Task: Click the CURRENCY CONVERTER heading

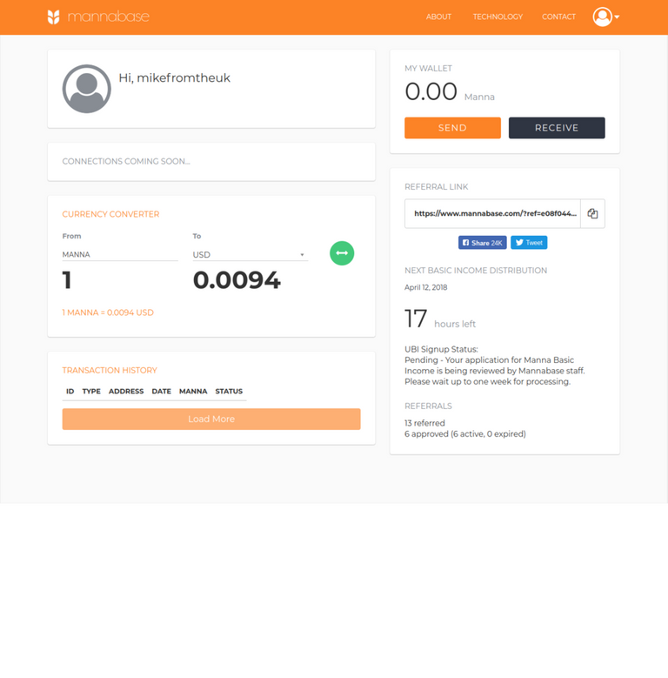Action: point(110,214)
